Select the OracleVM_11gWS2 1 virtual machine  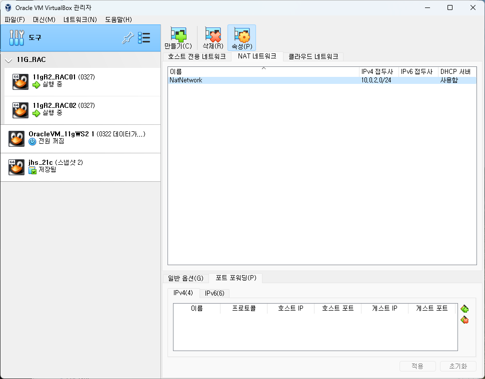click(80, 139)
